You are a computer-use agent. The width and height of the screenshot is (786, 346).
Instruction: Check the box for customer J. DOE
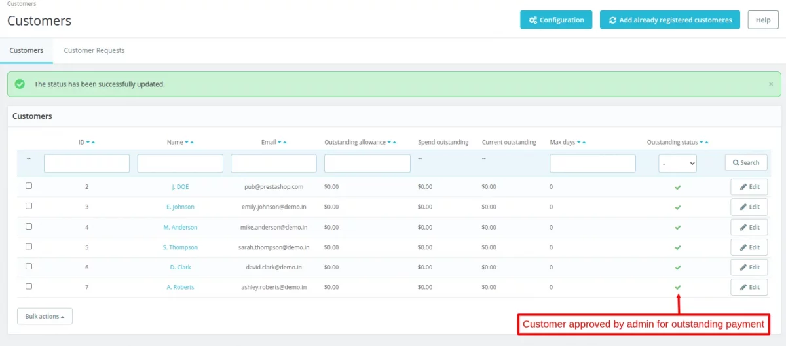(x=29, y=186)
